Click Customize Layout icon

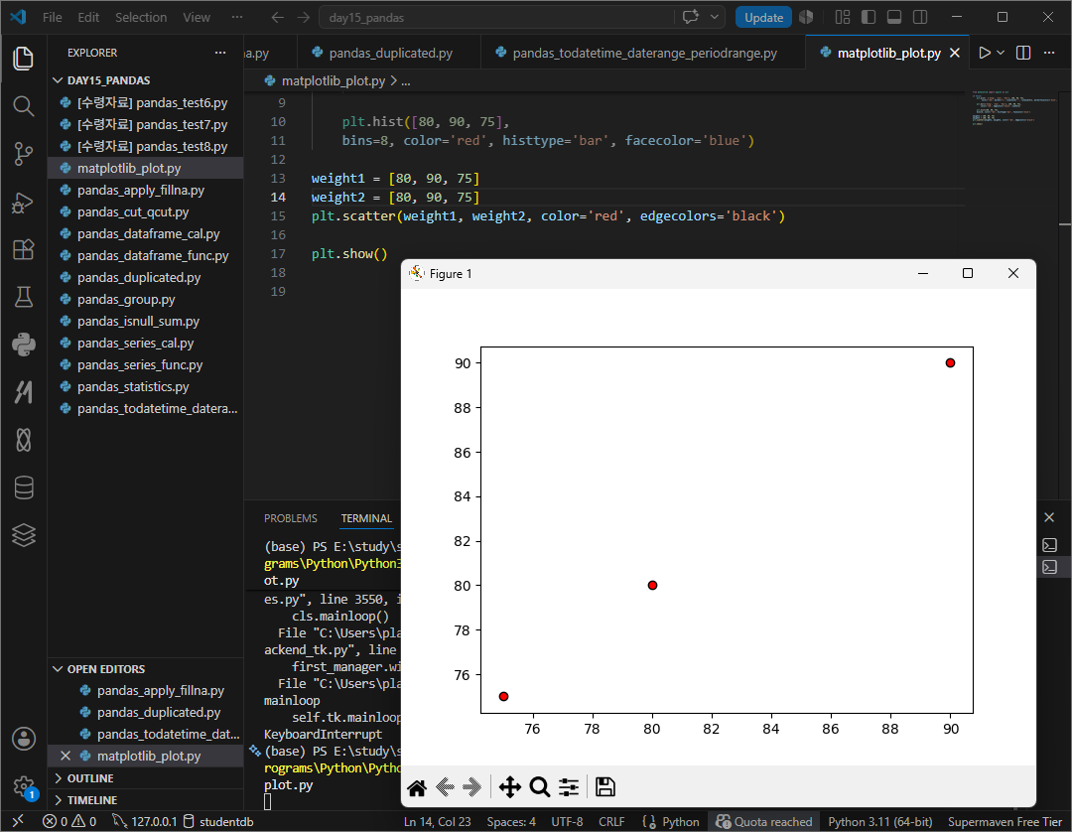click(843, 17)
